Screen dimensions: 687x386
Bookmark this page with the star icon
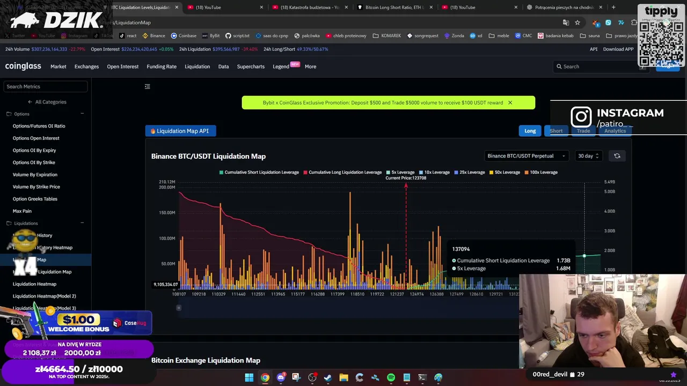(x=578, y=23)
